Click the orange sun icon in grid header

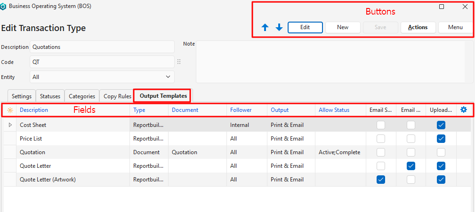pyautogui.click(x=10, y=110)
